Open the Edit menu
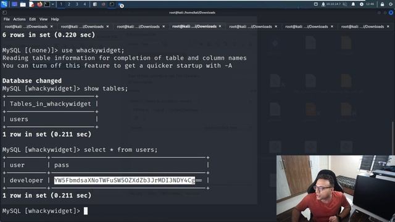 point(32,19)
